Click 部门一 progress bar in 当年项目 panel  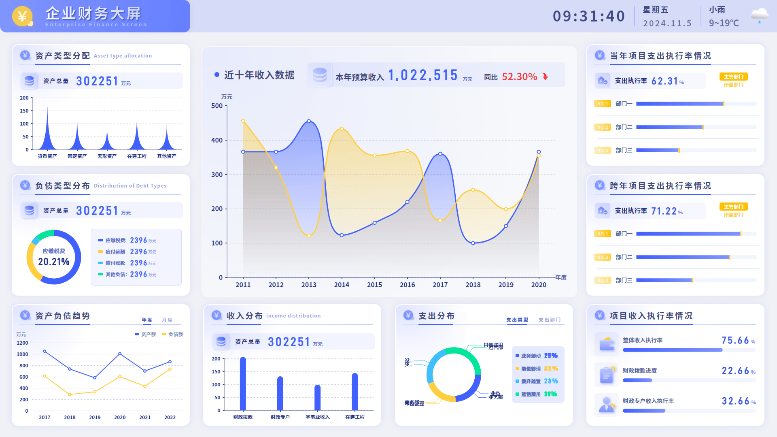[696, 104]
